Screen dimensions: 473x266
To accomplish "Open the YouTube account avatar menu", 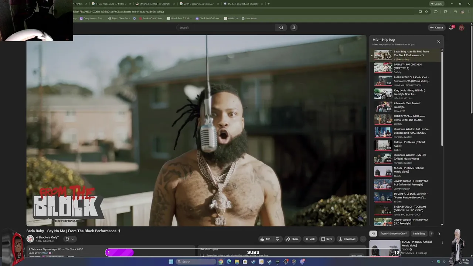I will point(462,28).
